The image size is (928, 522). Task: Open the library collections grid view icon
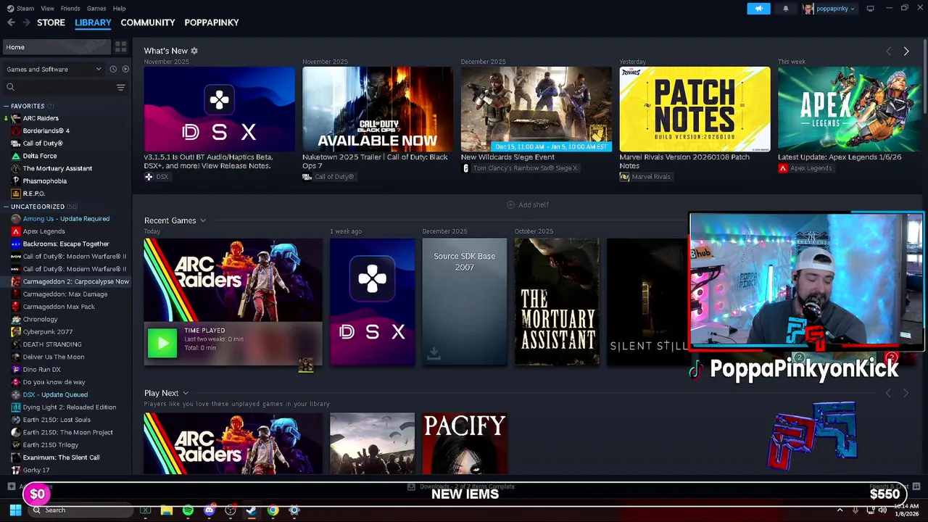tap(120, 47)
